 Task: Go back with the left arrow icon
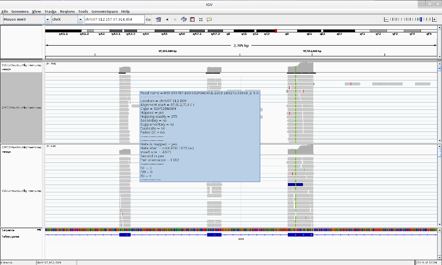tap(167, 20)
